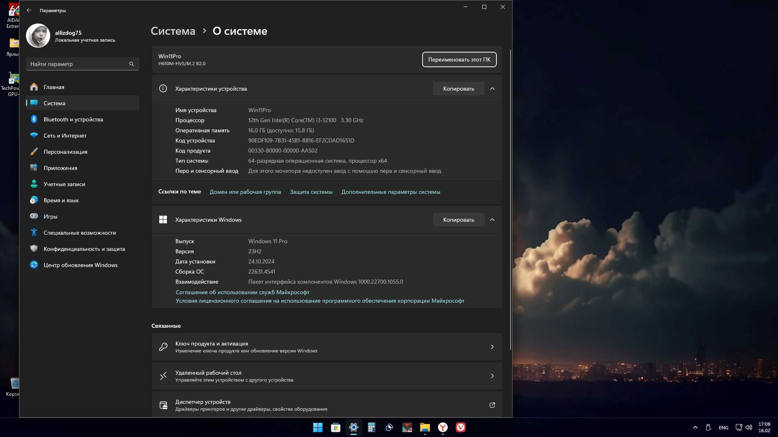778x437 pixels.
Task: Click the Диспетчер устройств icon
Action: tap(163, 405)
